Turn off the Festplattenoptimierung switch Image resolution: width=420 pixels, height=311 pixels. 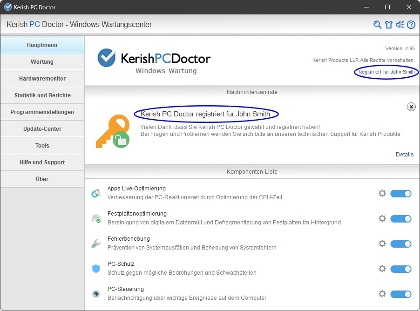coord(400,218)
